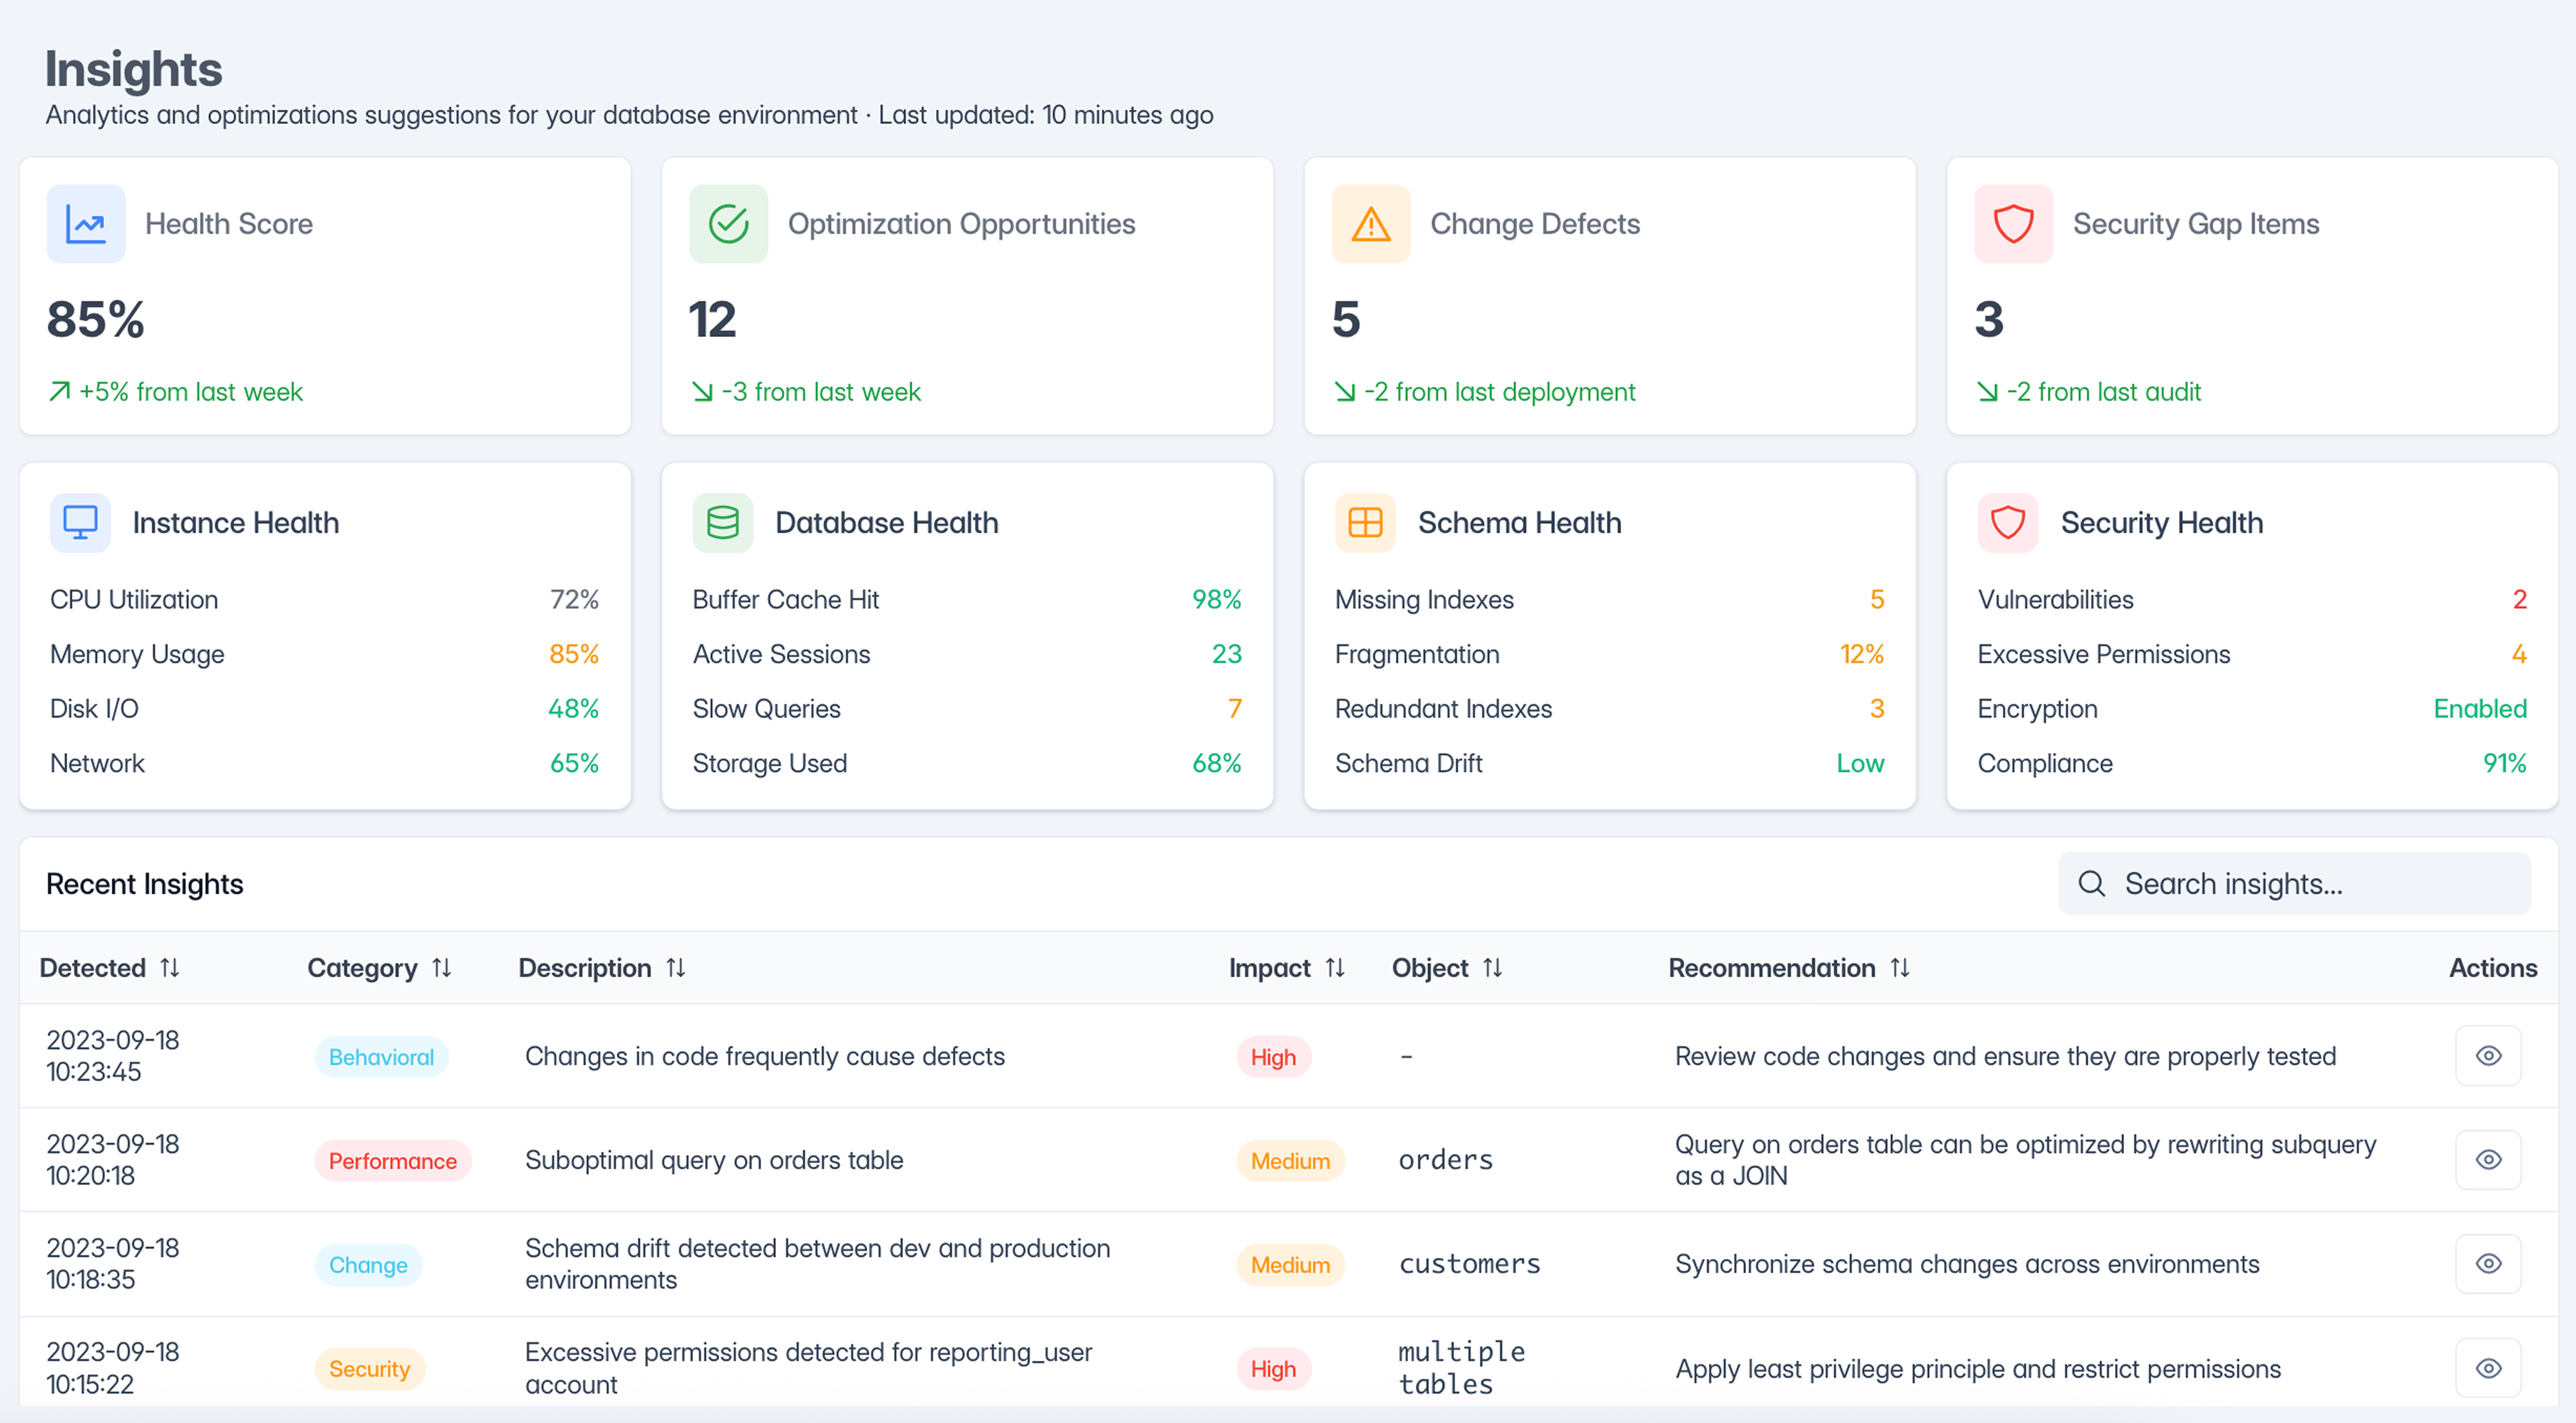2576x1423 pixels.
Task: Click the Security Gap Items shield icon
Action: pos(2013,224)
